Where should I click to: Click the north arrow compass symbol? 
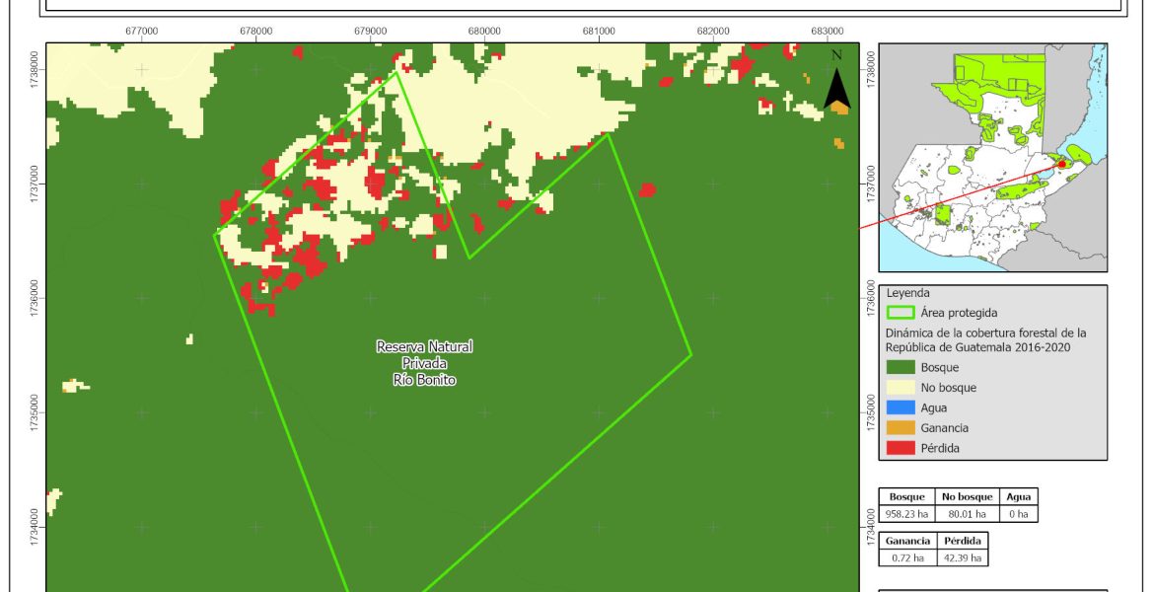[x=837, y=82]
